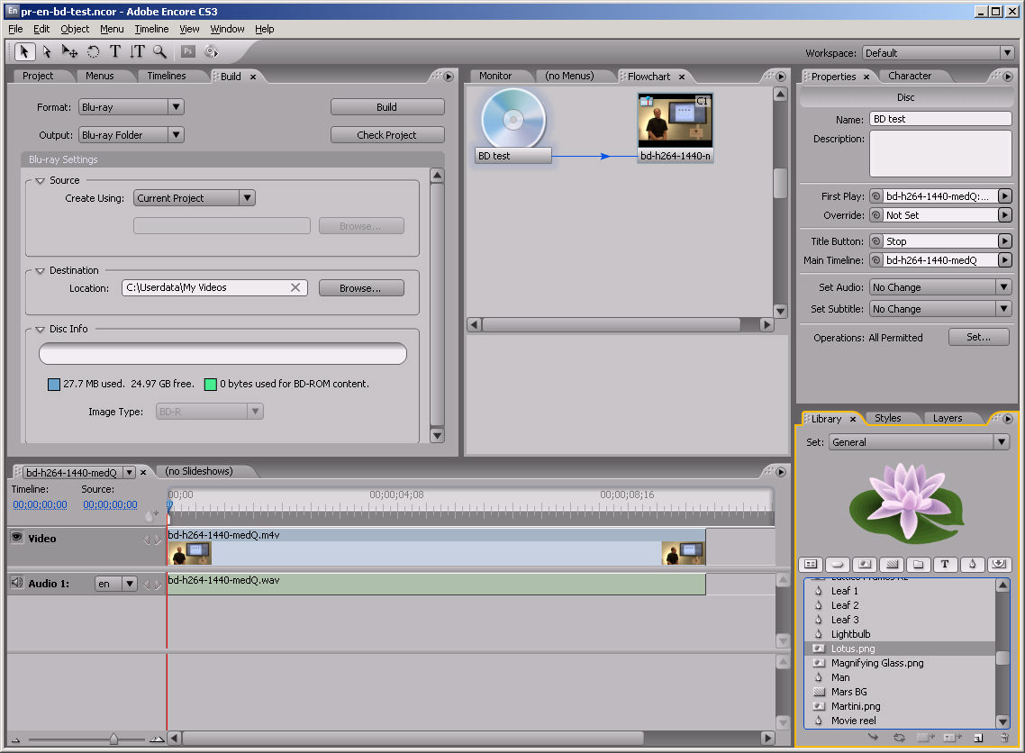
Task: Toggle display of buttons in Library
Action: (x=838, y=564)
